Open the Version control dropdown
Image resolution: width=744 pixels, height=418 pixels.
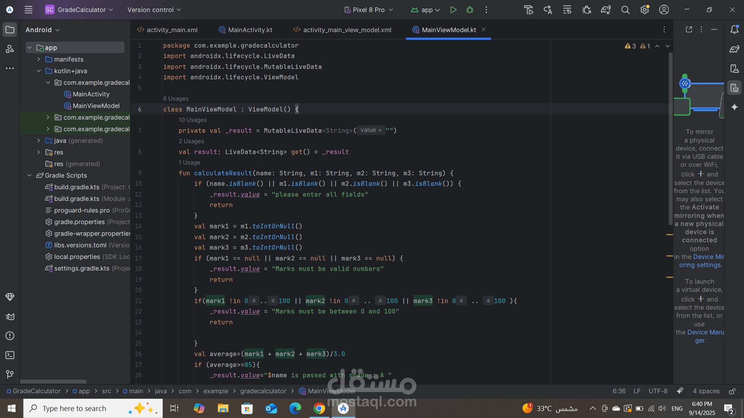point(154,10)
